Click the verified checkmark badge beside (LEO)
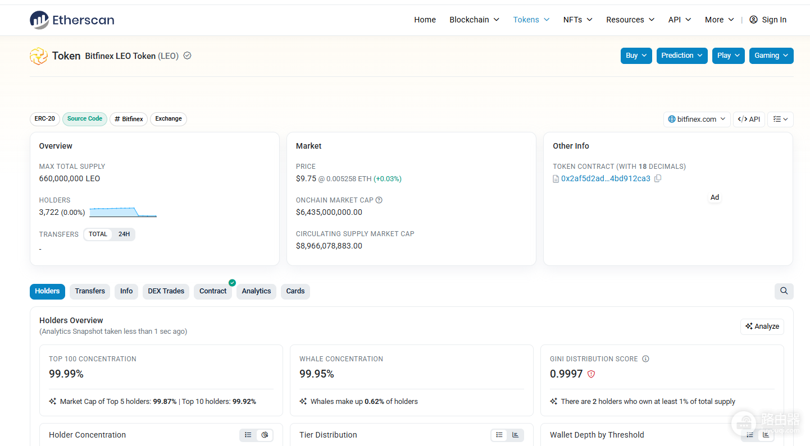This screenshot has width=810, height=446. (x=188, y=56)
